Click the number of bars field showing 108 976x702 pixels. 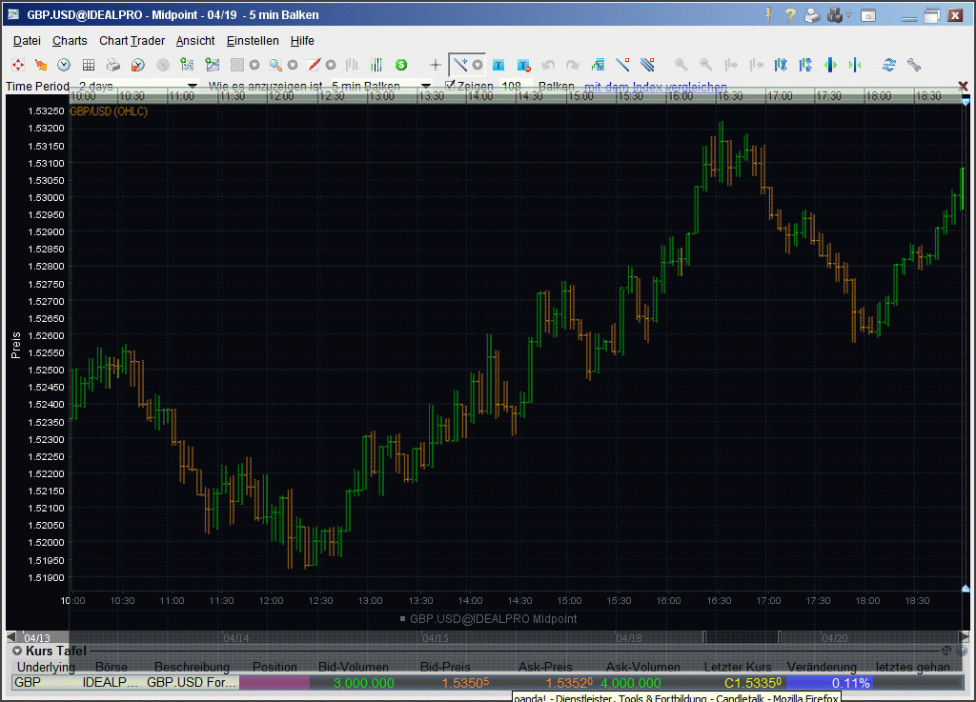(511, 87)
